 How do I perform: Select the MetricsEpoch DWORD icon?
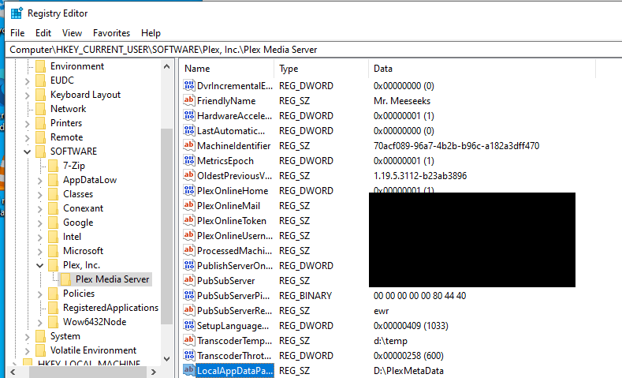[x=189, y=160]
